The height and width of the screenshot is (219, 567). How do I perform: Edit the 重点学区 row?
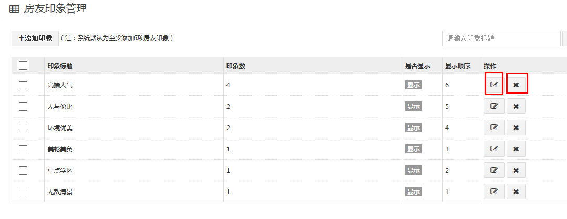pos(494,170)
